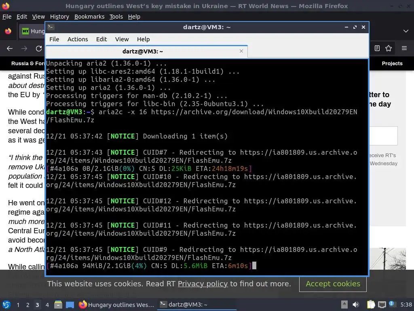Expand Firefox list all tabs chevron
Viewport: 414px width, 311px height.
(x=406, y=31)
